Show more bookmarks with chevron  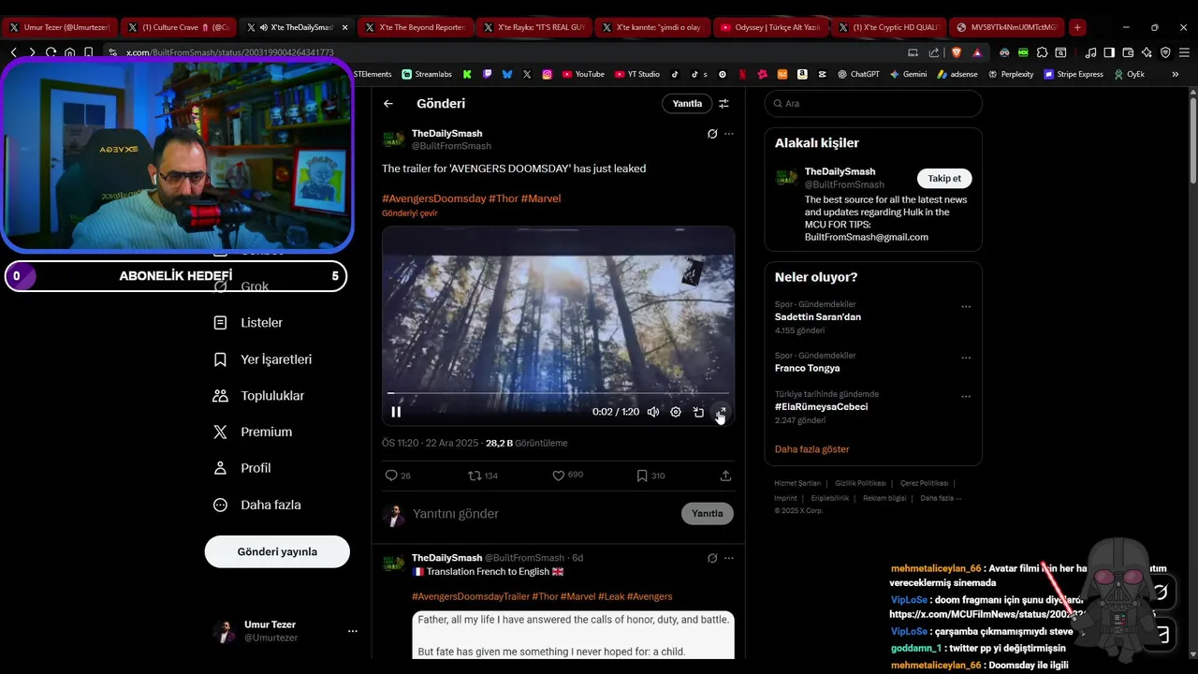[1176, 74]
